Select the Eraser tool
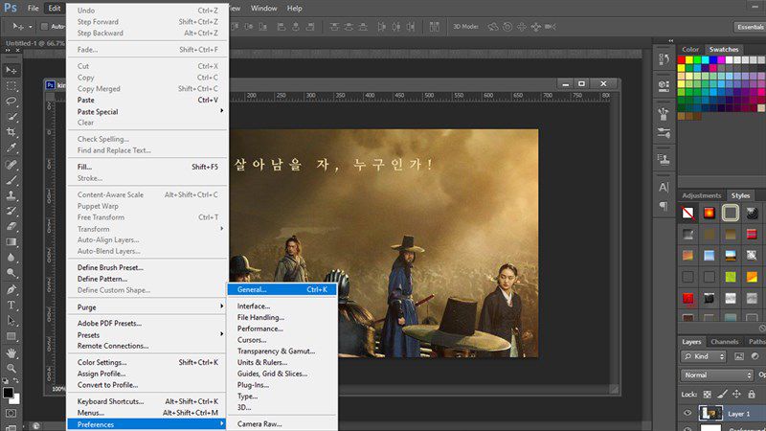The width and height of the screenshot is (766, 431). click(x=11, y=226)
